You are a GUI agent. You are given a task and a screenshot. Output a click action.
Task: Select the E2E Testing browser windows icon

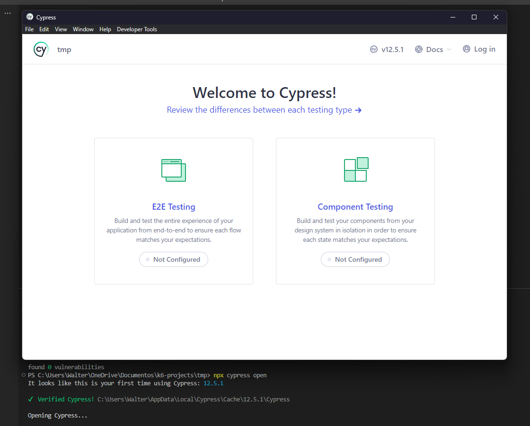pyautogui.click(x=173, y=170)
